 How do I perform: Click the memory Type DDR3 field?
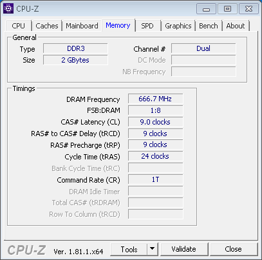pos(75,48)
